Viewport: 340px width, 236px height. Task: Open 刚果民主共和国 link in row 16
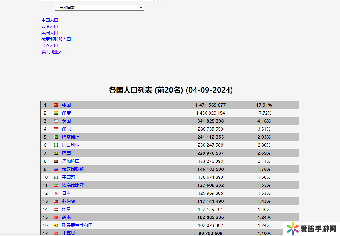pos(77,225)
